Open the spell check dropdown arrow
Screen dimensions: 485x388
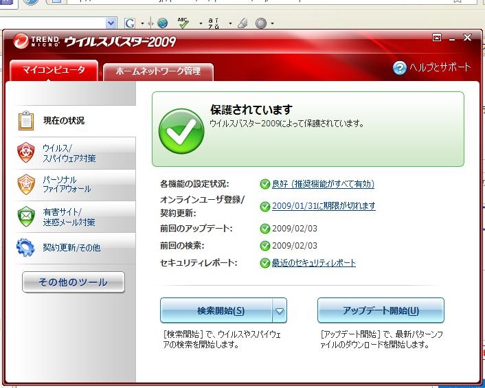201,23
